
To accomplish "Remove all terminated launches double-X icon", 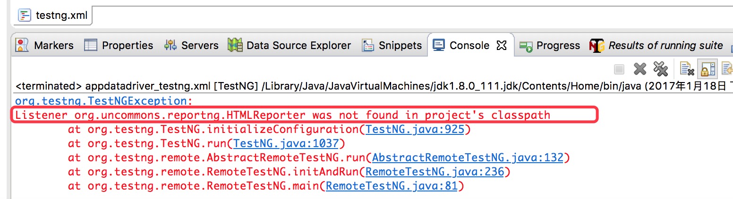I will click(660, 69).
